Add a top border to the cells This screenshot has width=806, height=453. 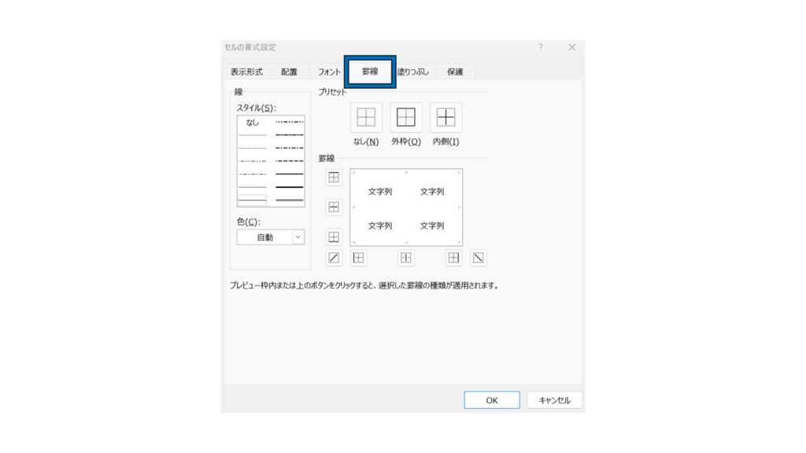(334, 178)
